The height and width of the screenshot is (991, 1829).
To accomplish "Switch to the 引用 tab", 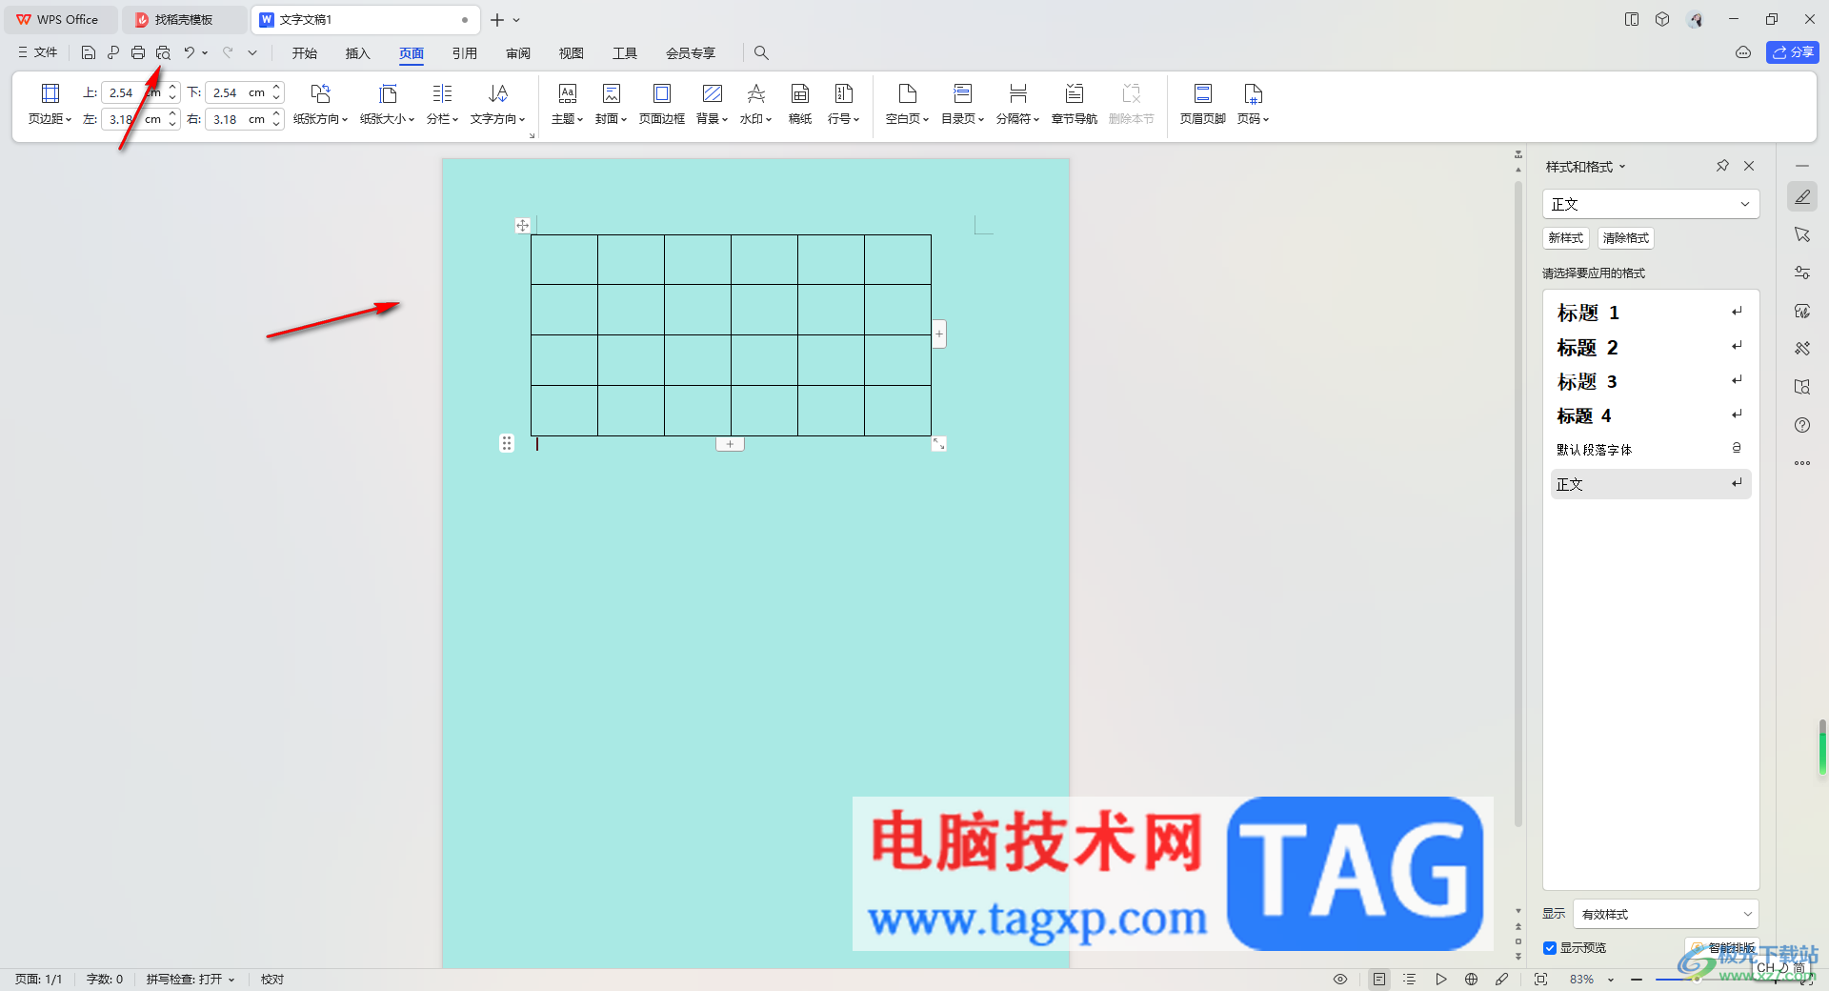I will (465, 53).
